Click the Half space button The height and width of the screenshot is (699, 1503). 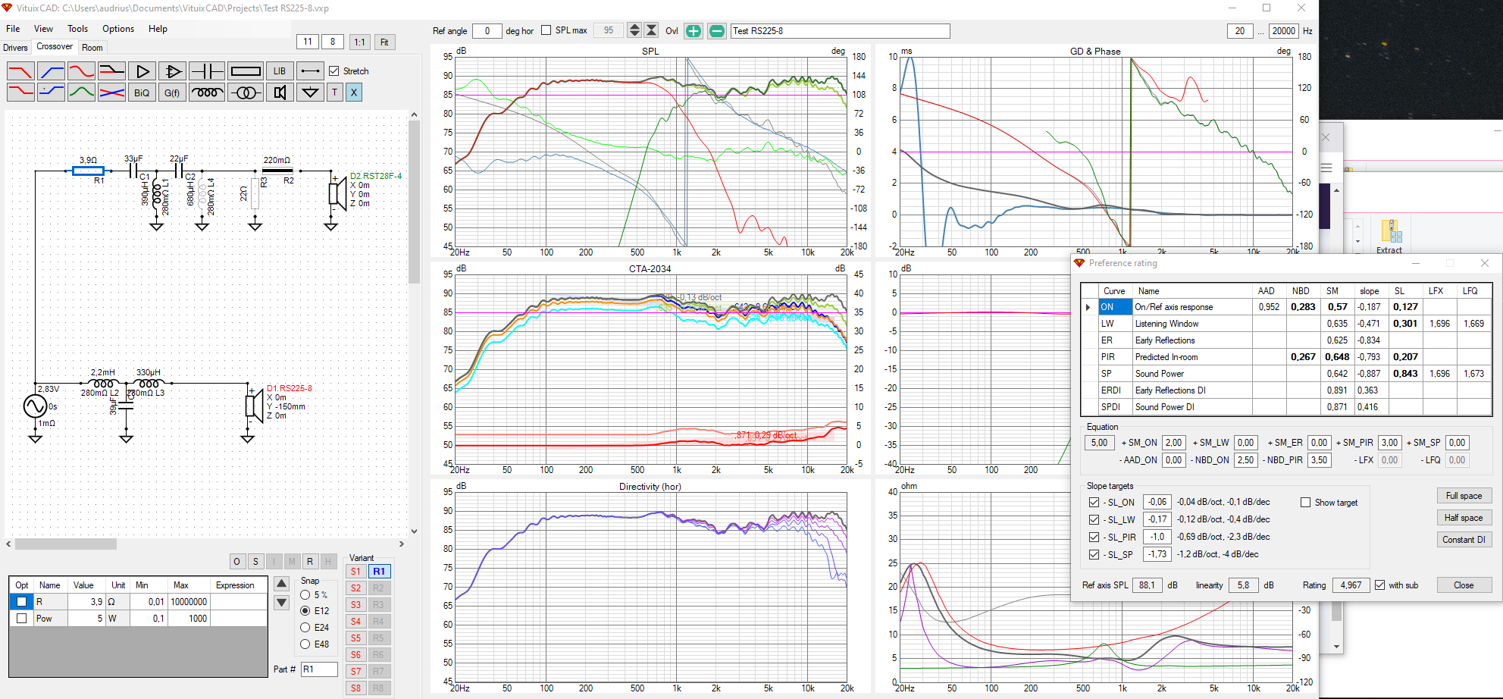[x=1464, y=518]
